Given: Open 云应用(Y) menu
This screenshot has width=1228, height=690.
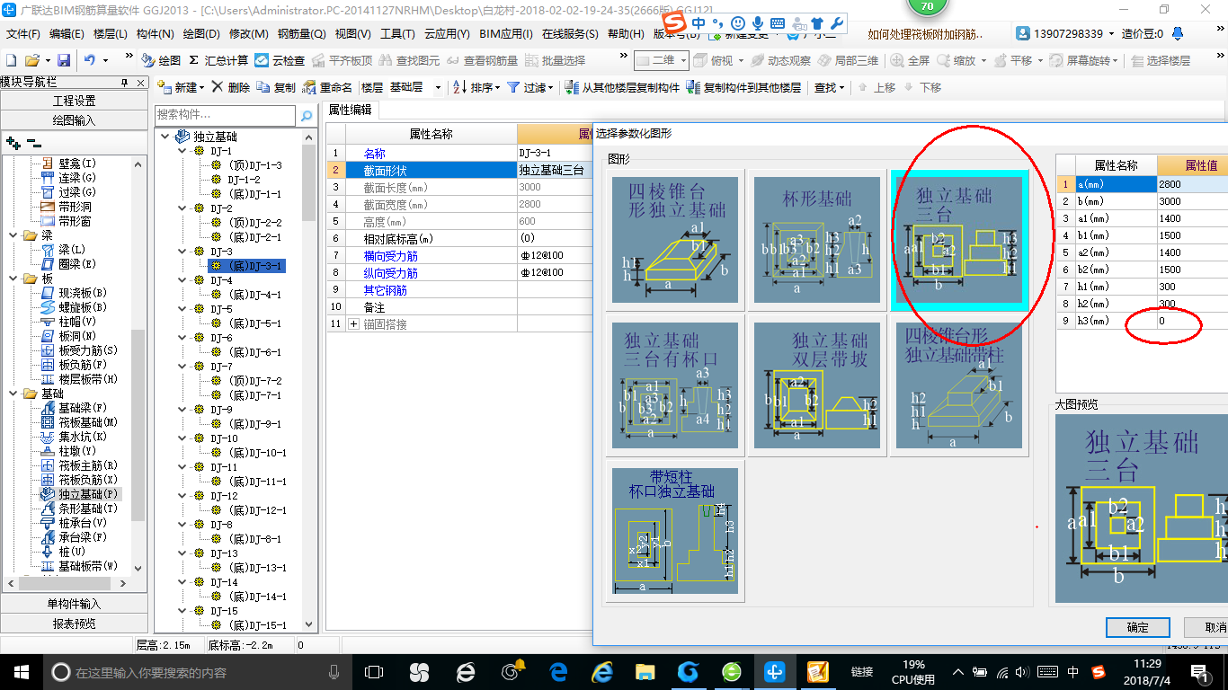Looking at the screenshot, I should coord(447,34).
